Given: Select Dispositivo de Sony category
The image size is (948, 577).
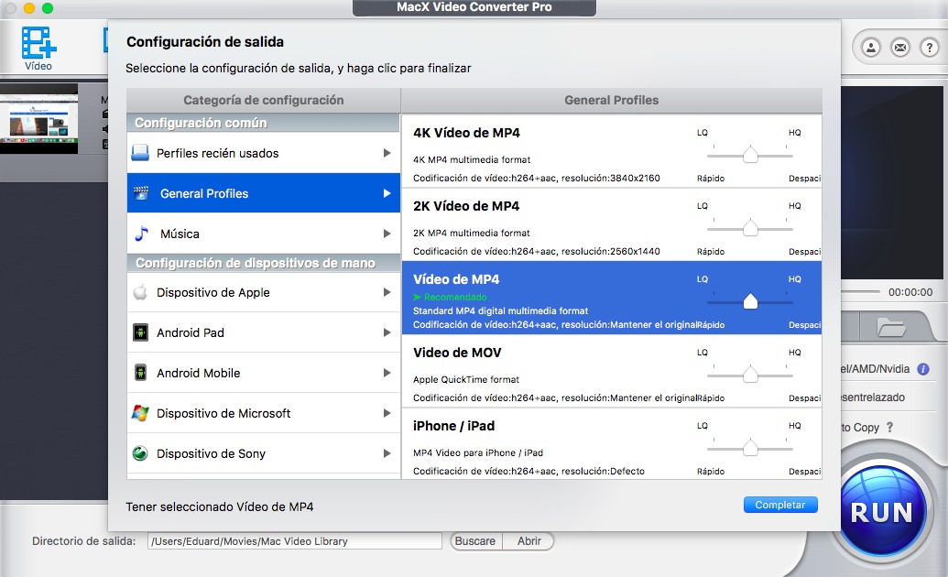Looking at the screenshot, I should coord(264,453).
